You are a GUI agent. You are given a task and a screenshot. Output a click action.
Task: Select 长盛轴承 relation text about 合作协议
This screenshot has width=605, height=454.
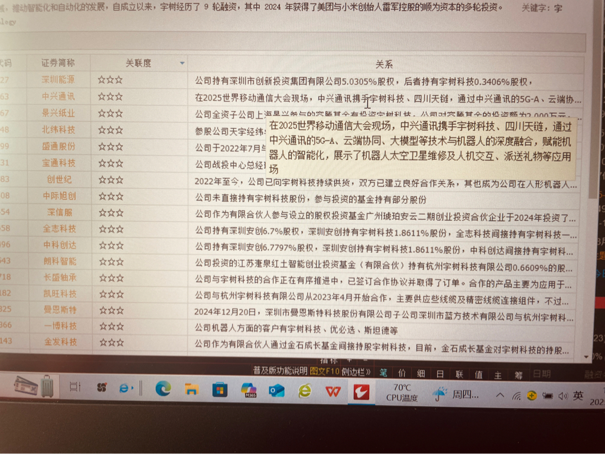tap(383, 282)
